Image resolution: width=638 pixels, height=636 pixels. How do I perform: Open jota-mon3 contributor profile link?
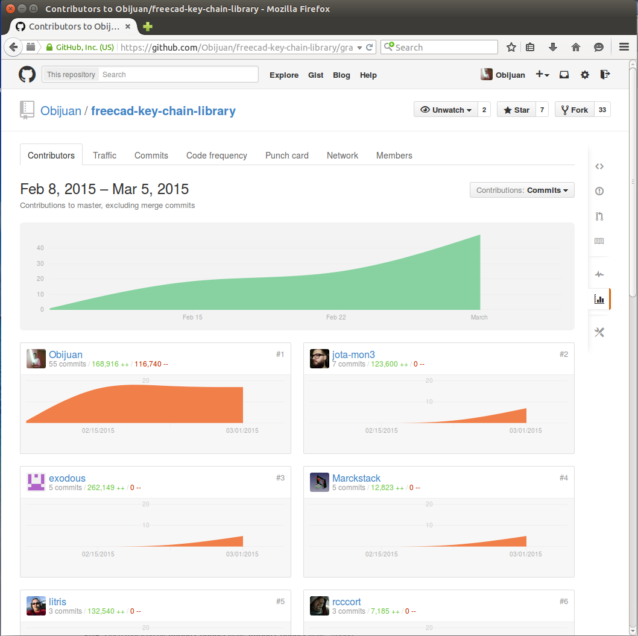(353, 354)
